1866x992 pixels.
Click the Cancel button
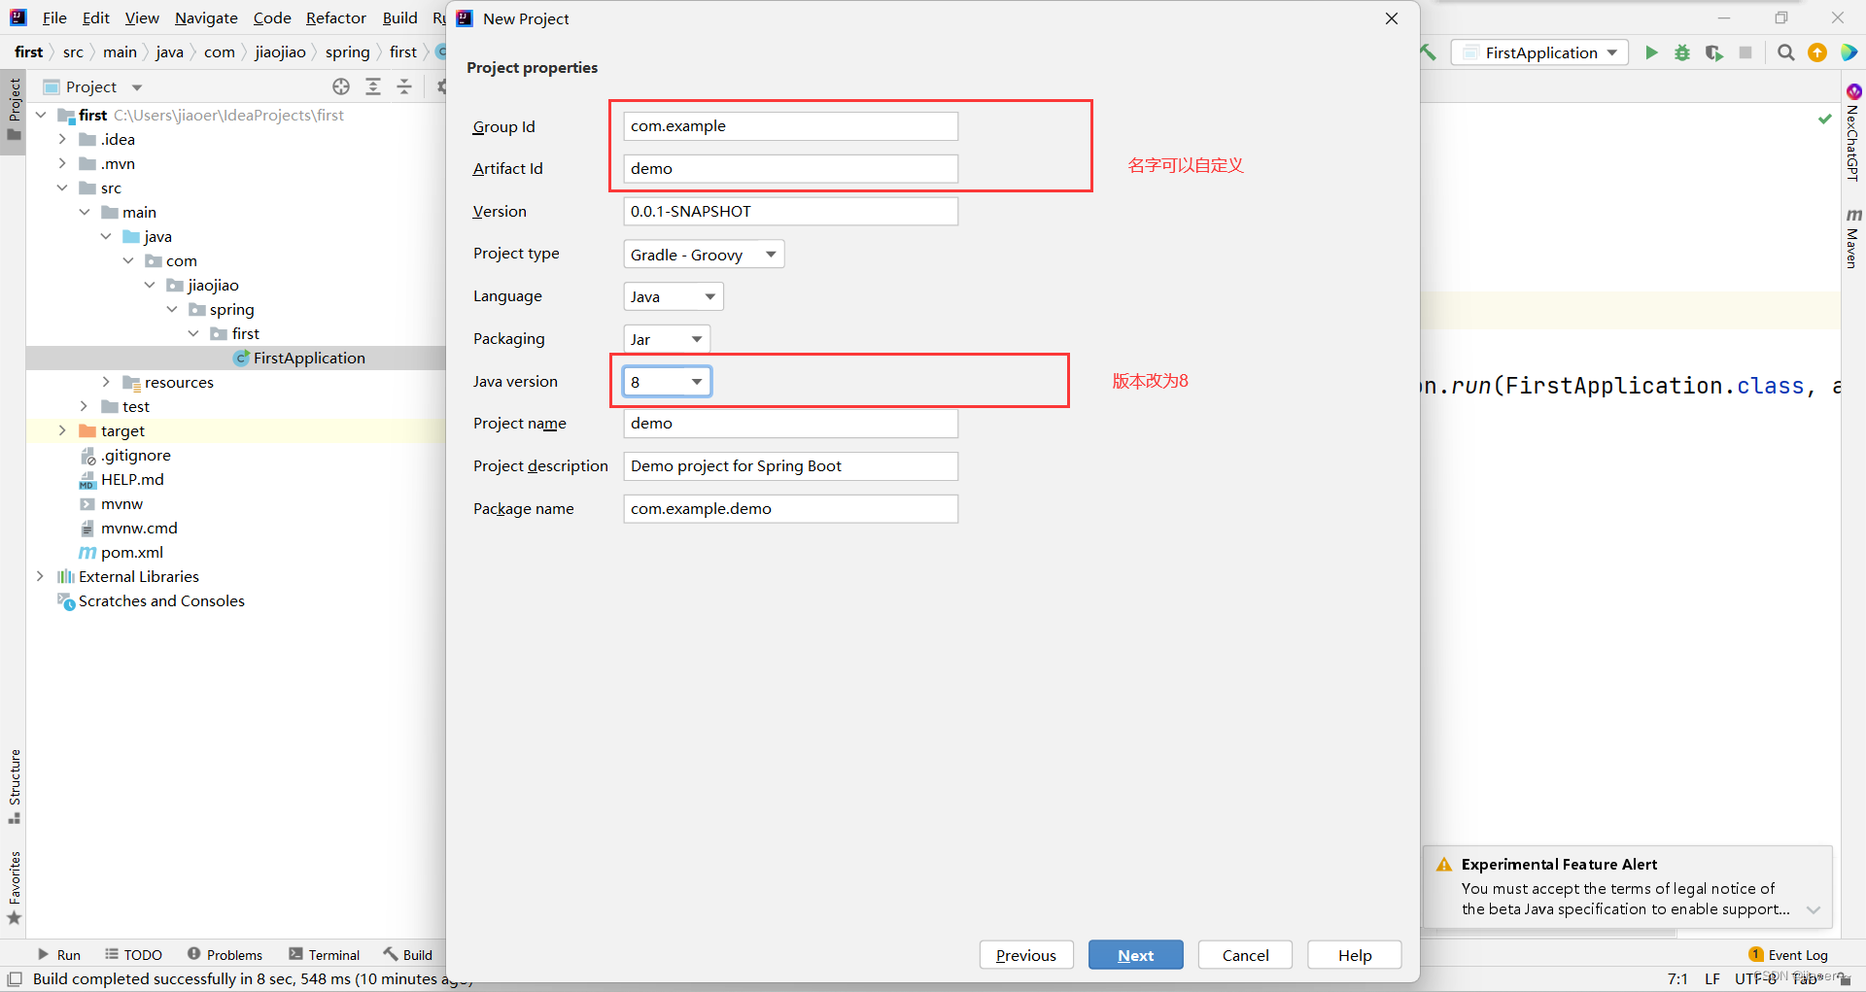[1245, 955]
